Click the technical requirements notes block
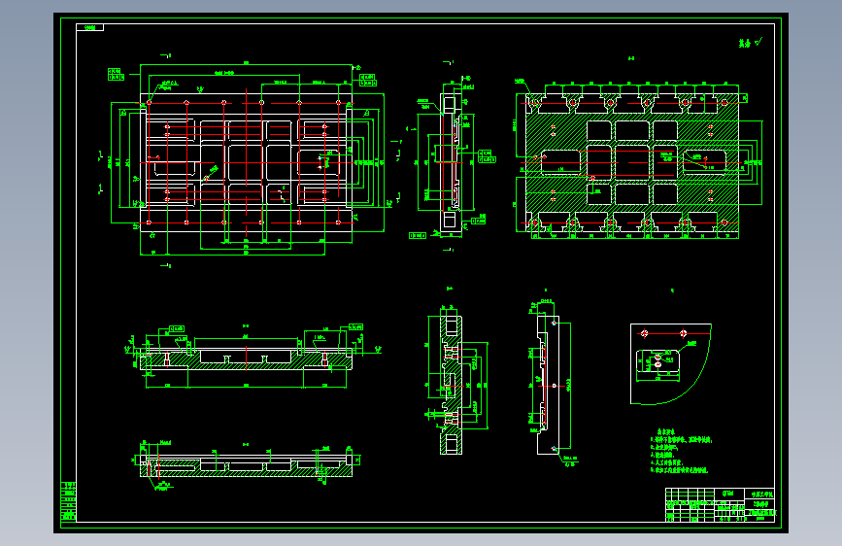The width and height of the screenshot is (842, 546). point(681,451)
